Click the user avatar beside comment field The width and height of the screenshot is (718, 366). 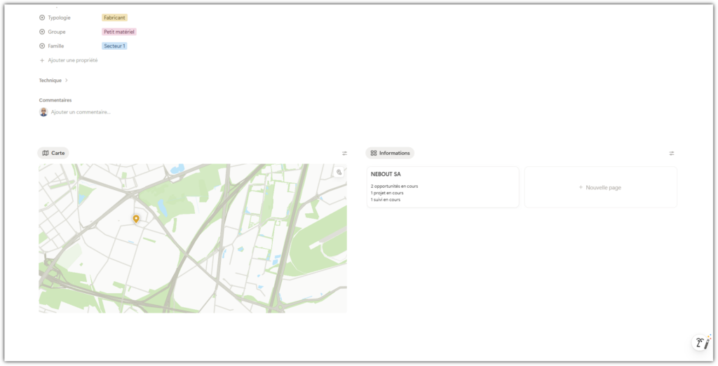(43, 112)
